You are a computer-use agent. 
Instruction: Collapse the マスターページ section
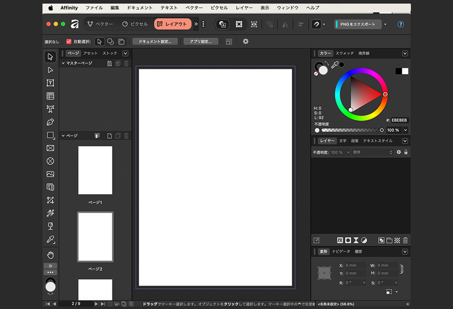click(x=63, y=64)
